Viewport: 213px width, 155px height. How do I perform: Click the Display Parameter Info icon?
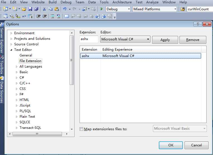(12, 16)
